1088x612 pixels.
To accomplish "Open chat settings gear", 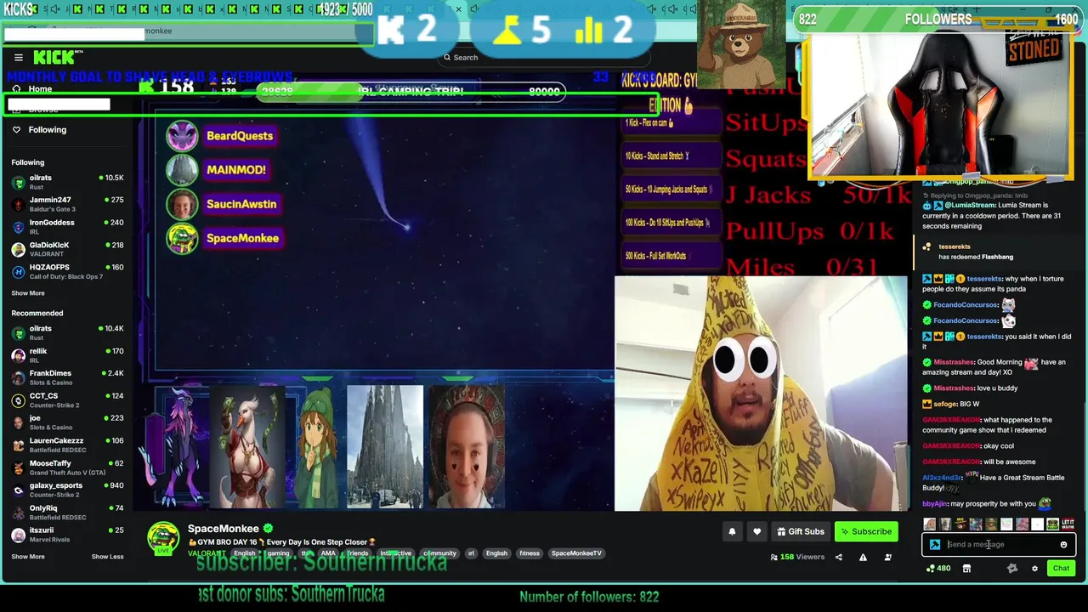I will pyautogui.click(x=1034, y=569).
